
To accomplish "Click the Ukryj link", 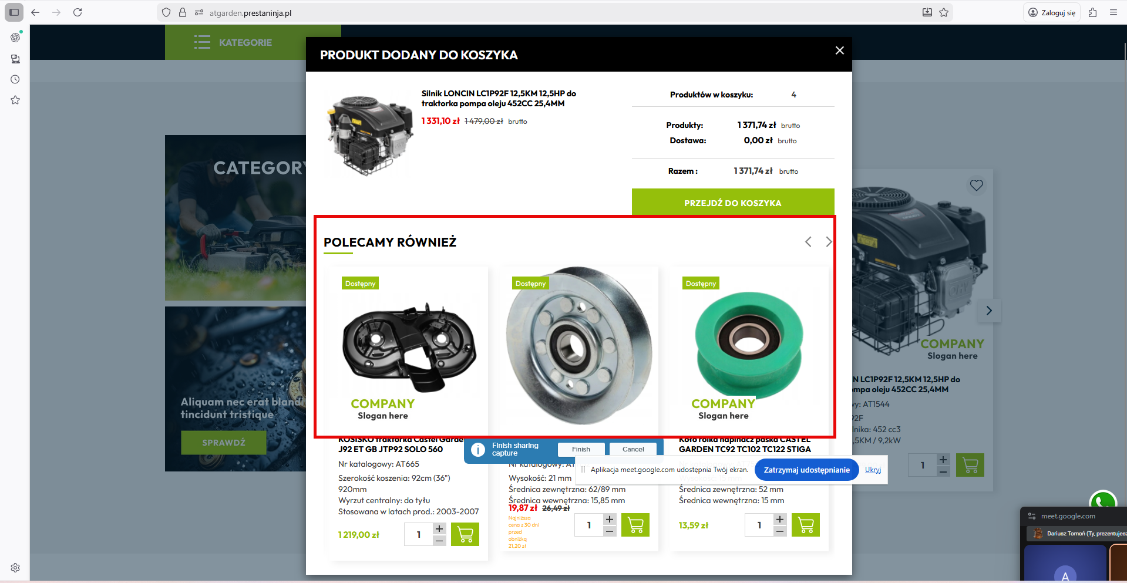I will click(873, 470).
